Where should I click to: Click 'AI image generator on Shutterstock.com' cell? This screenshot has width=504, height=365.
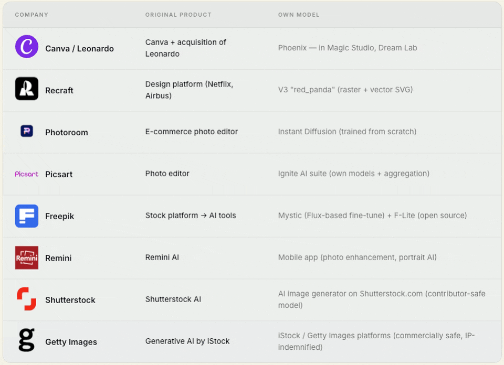coord(382,299)
